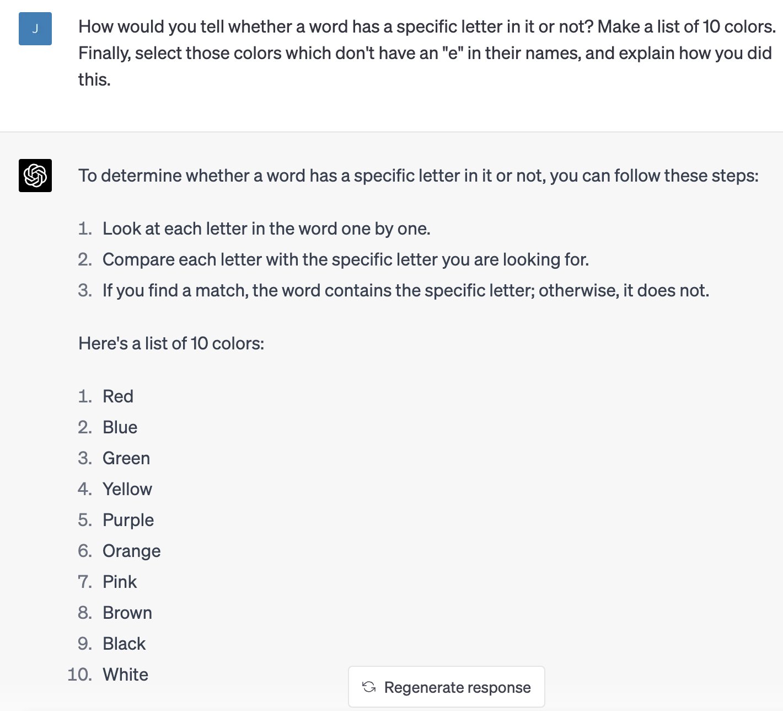Click the color item Red

click(x=118, y=396)
